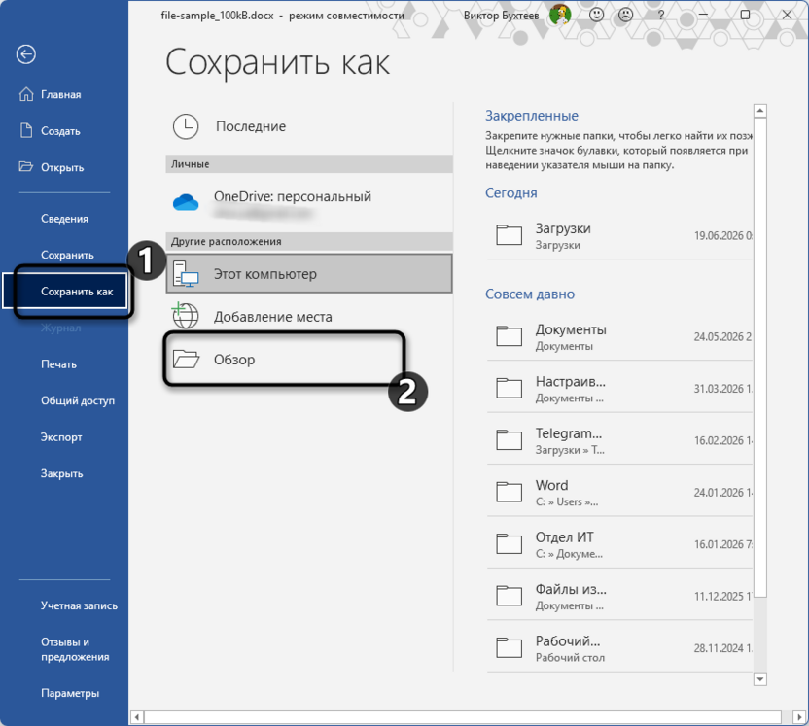Screen dimensions: 809x726
Task: Click the horizontal scrollbar right arrow
Action: pyautogui.click(x=799, y=717)
